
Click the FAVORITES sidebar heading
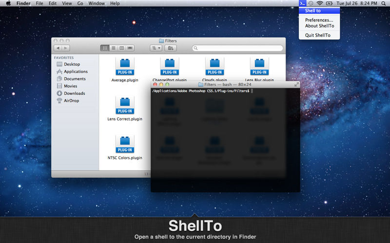click(x=64, y=57)
